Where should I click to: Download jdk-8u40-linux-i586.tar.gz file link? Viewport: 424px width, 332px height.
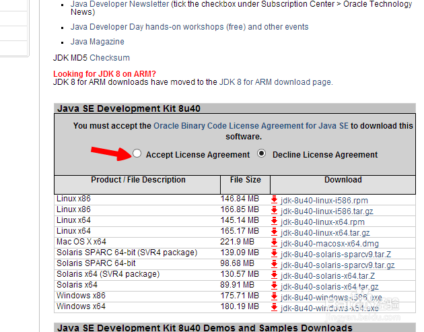point(327,211)
